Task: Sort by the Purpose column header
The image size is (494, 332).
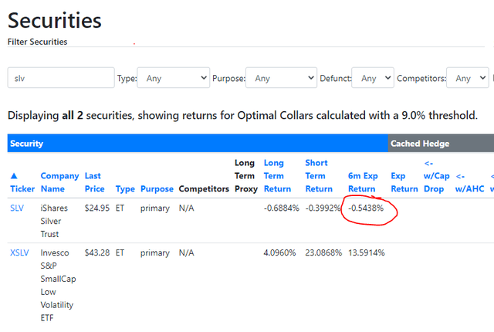Action: click(x=157, y=188)
